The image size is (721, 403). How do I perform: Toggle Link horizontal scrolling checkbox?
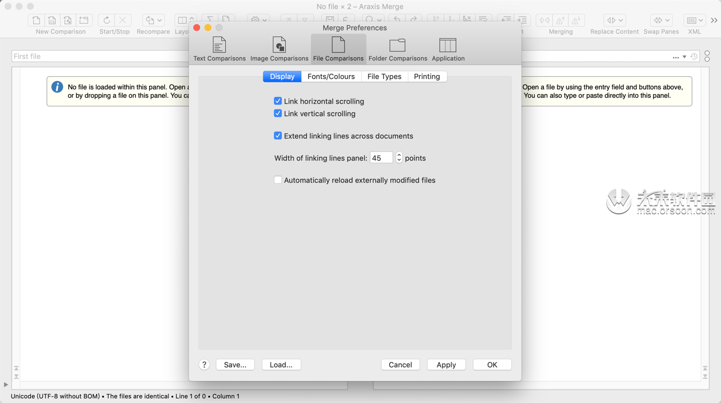tap(278, 101)
